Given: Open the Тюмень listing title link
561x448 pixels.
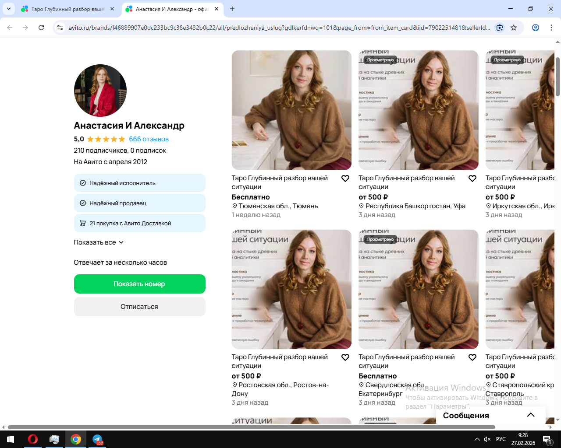Looking at the screenshot, I should point(280,182).
